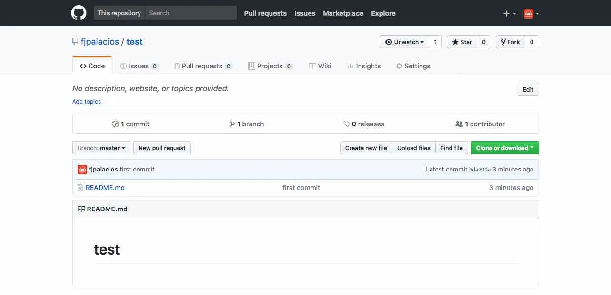
Task: Switch to the repository Pull requests tab
Action: pyautogui.click(x=203, y=66)
